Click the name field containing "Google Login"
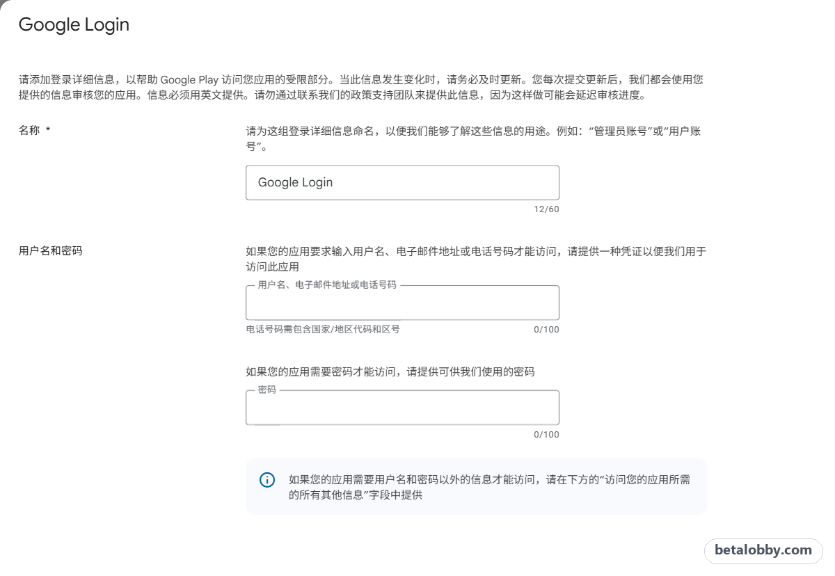The width and height of the screenshot is (835, 576). (402, 182)
